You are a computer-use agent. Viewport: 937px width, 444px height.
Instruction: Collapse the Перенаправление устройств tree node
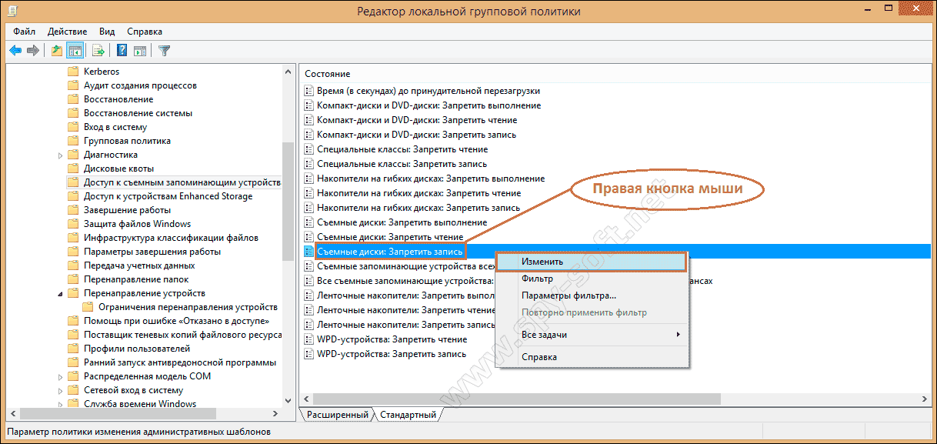61,293
